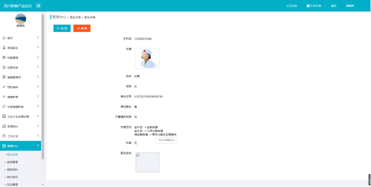371x187 pixels.
Task: Open 医生名单 submenu item
Action: [13, 154]
